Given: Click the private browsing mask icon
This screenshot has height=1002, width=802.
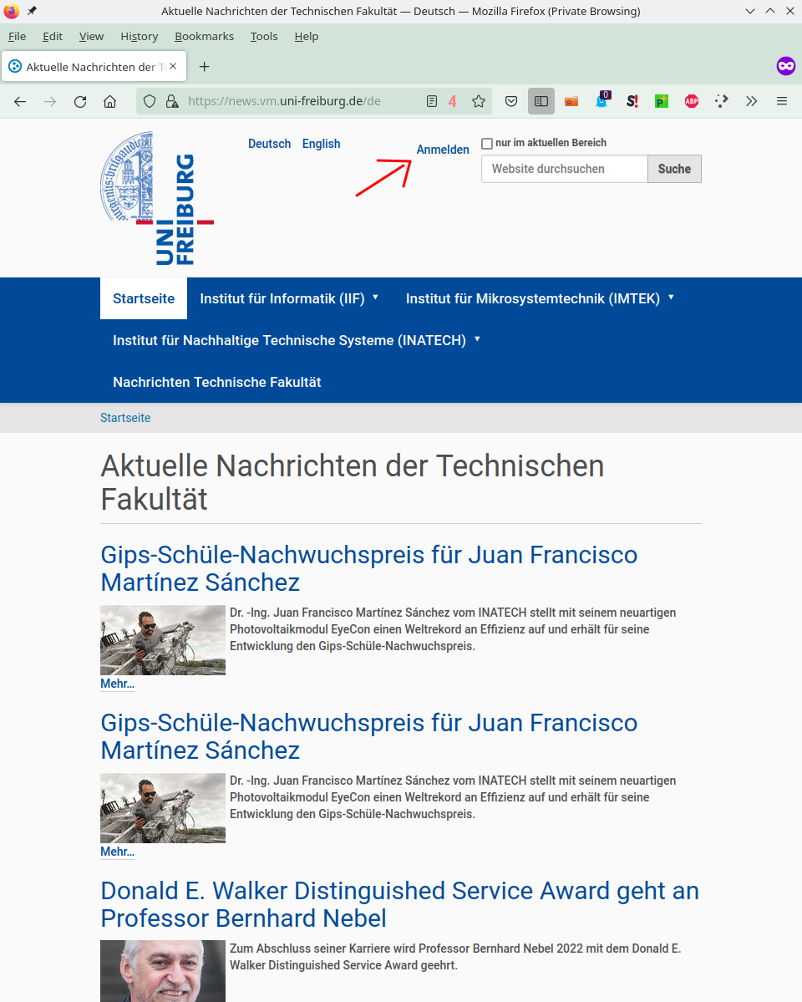Looking at the screenshot, I should [x=785, y=66].
